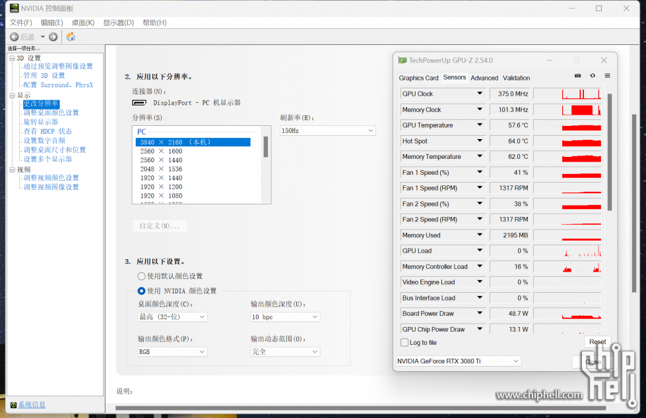Image resolution: width=646 pixels, height=418 pixels.
Task: Switch to the Advanced tab in GPU-Z
Action: (x=484, y=78)
